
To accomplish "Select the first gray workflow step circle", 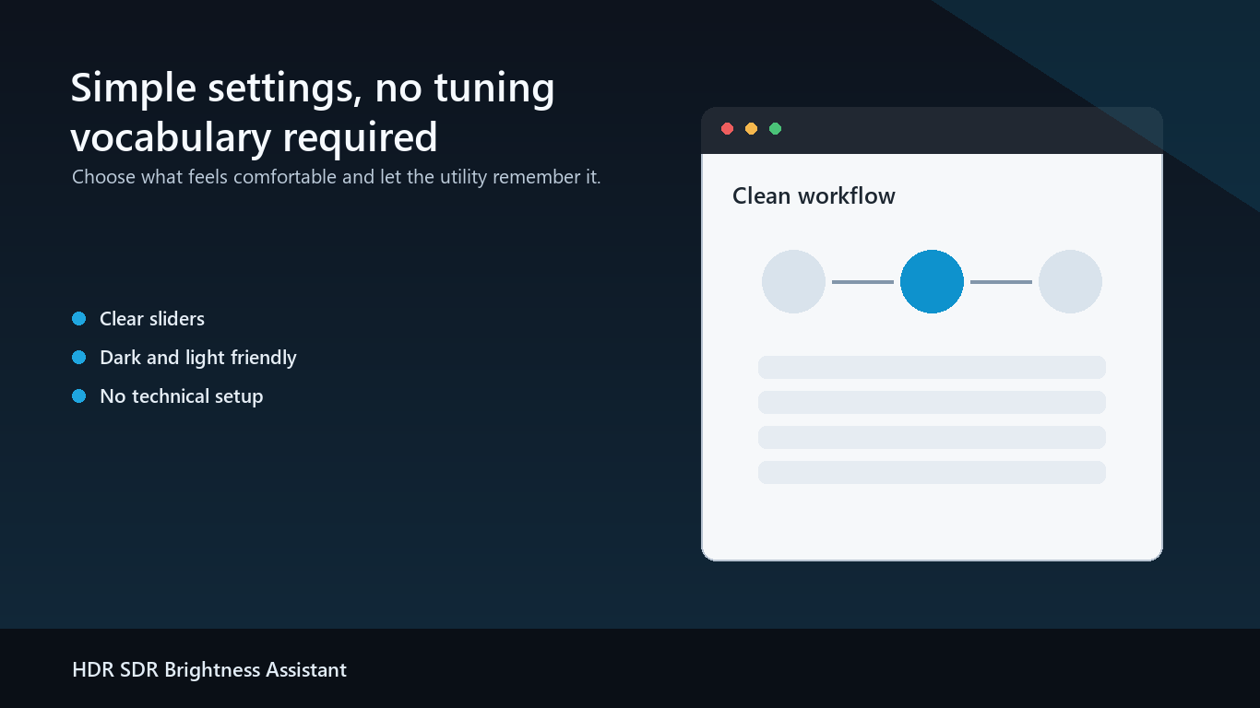I will tap(793, 281).
